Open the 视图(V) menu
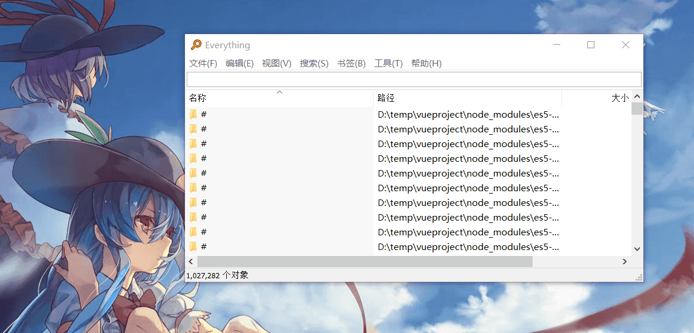This screenshot has width=694, height=333. (x=277, y=64)
